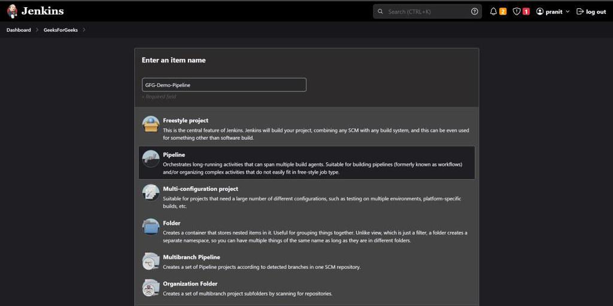
Task: Select the Freestyle project box icon
Action: (151, 124)
